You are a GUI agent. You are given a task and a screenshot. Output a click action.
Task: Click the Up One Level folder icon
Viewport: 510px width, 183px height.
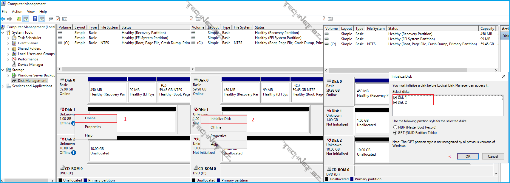point(19,19)
